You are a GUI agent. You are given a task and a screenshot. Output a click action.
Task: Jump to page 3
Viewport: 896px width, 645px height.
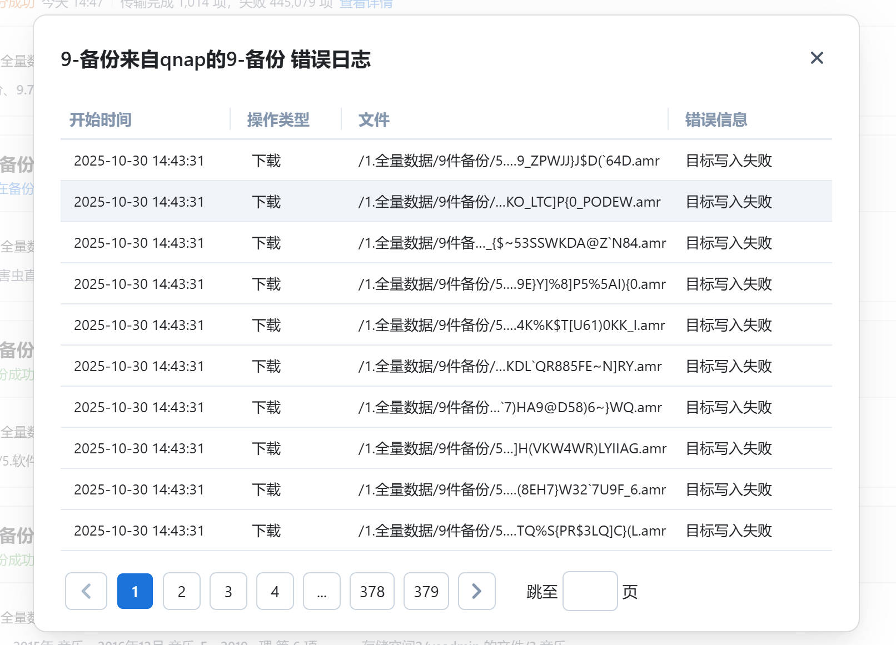pyautogui.click(x=228, y=591)
